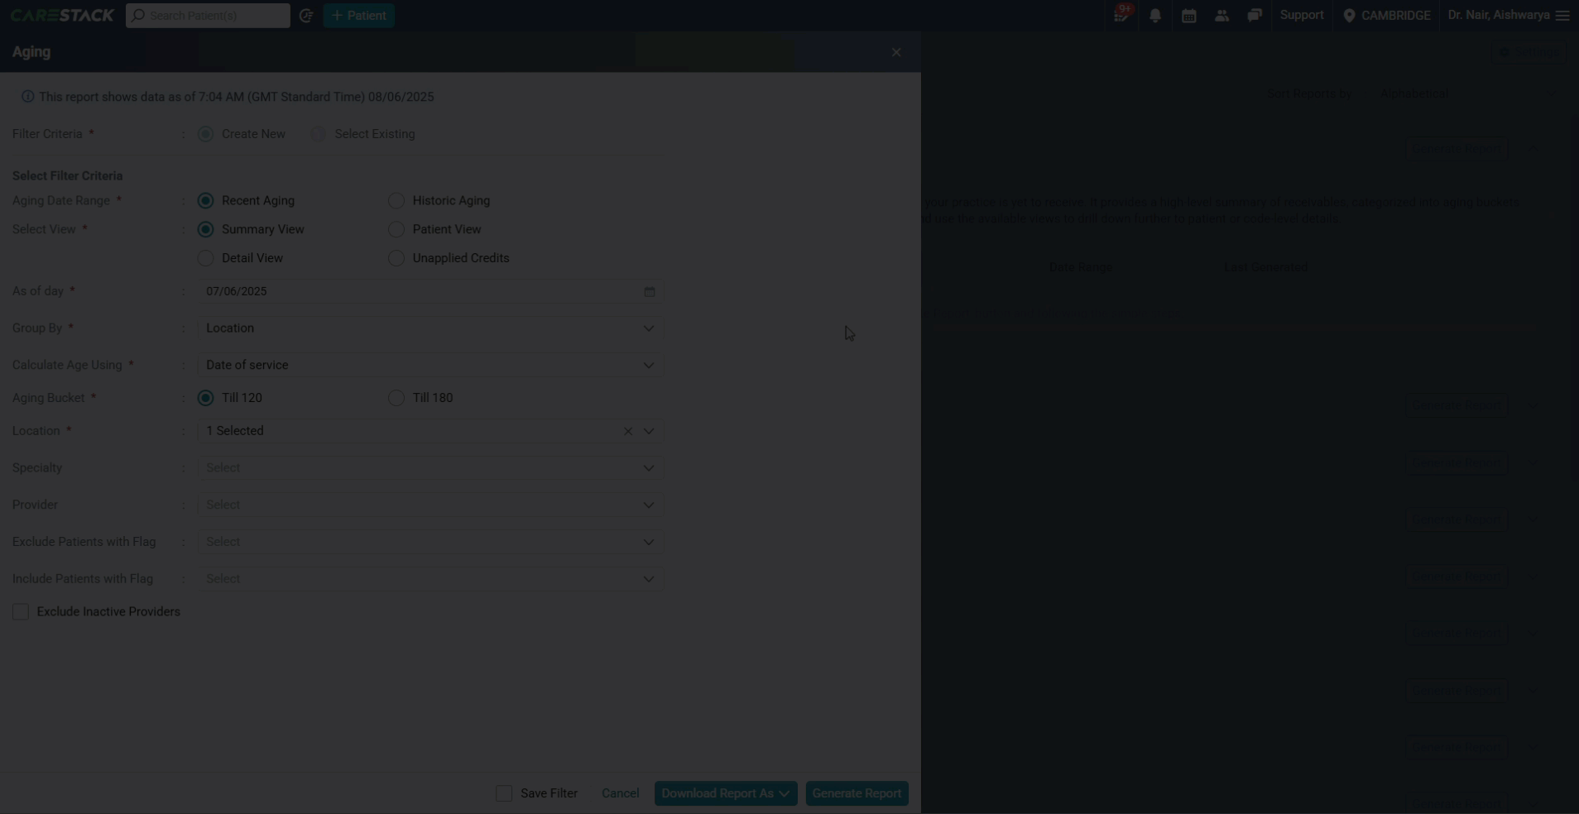Choose Till 180 aging bucket
1579x814 pixels.
tap(396, 398)
